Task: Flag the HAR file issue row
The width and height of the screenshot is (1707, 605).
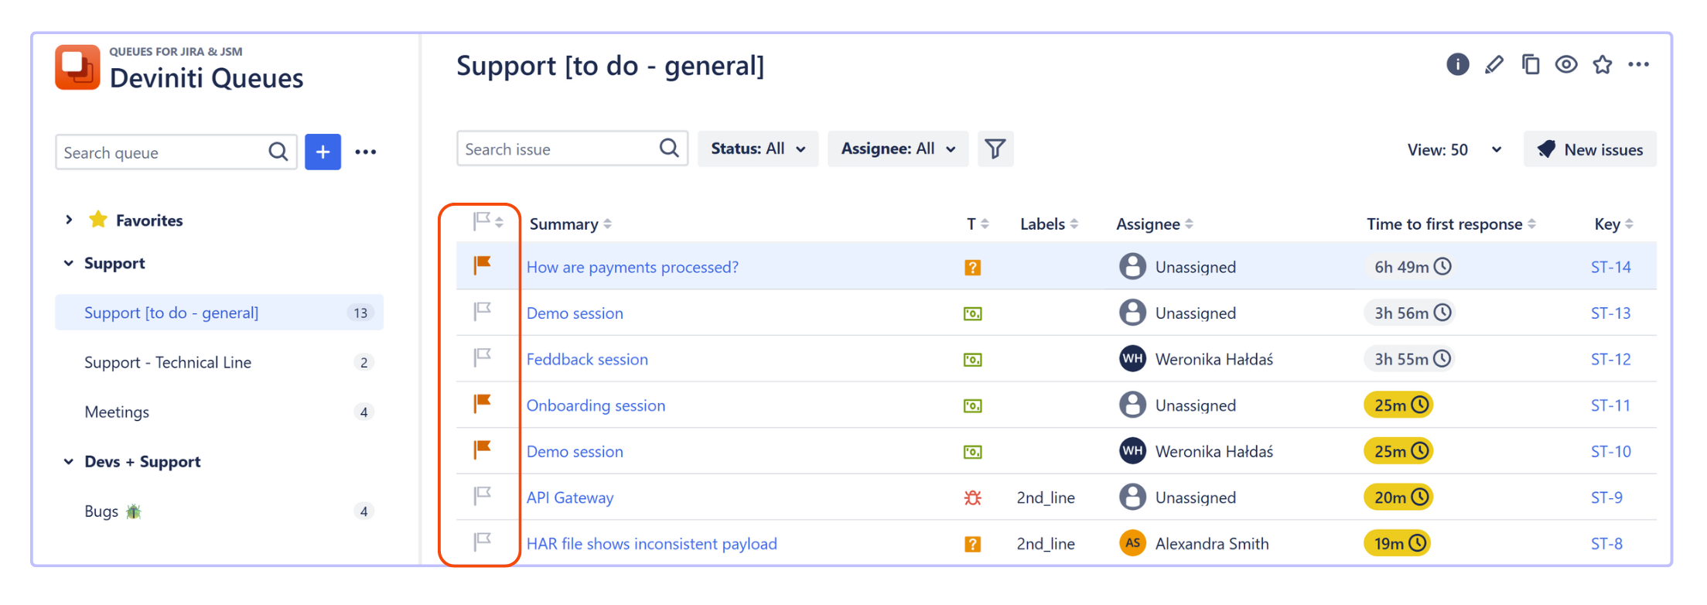Action: point(483,542)
